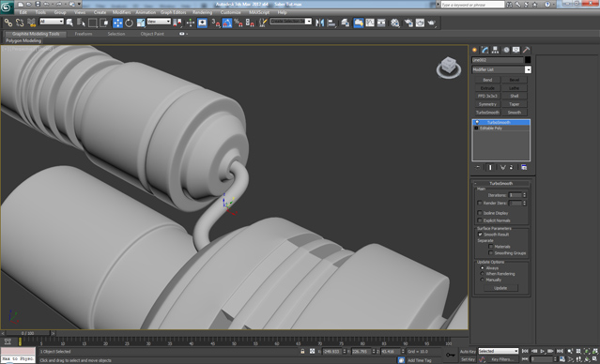Image resolution: width=600 pixels, height=364 pixels.
Task: Select the Always update option
Action: [482, 268]
